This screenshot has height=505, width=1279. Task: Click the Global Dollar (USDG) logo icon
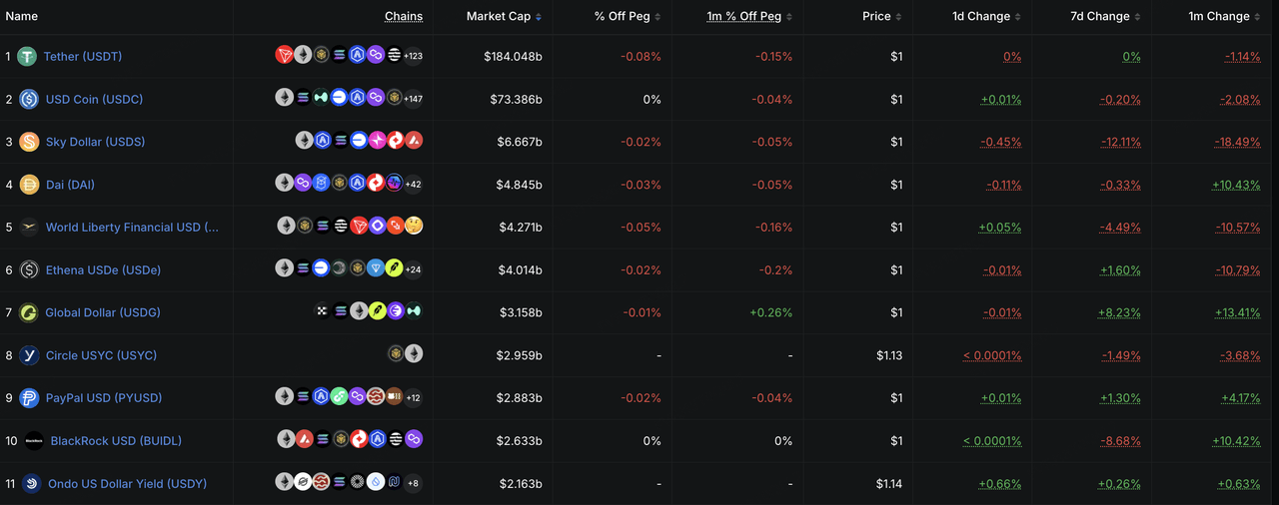coord(28,313)
